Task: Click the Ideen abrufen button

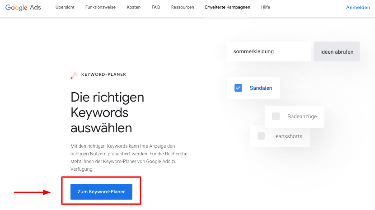Action: [x=337, y=51]
